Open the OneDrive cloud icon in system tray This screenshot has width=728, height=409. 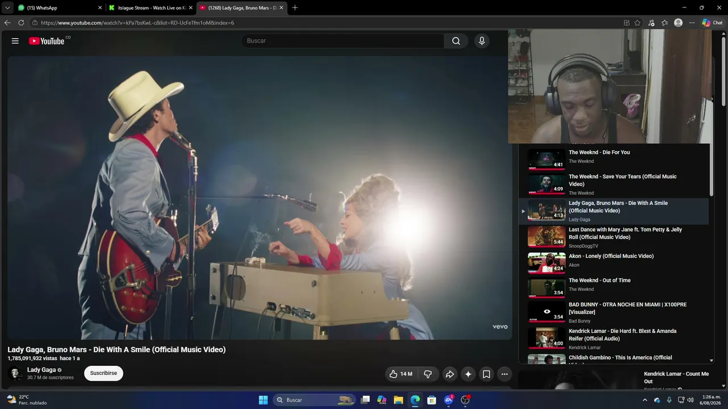[x=657, y=400]
